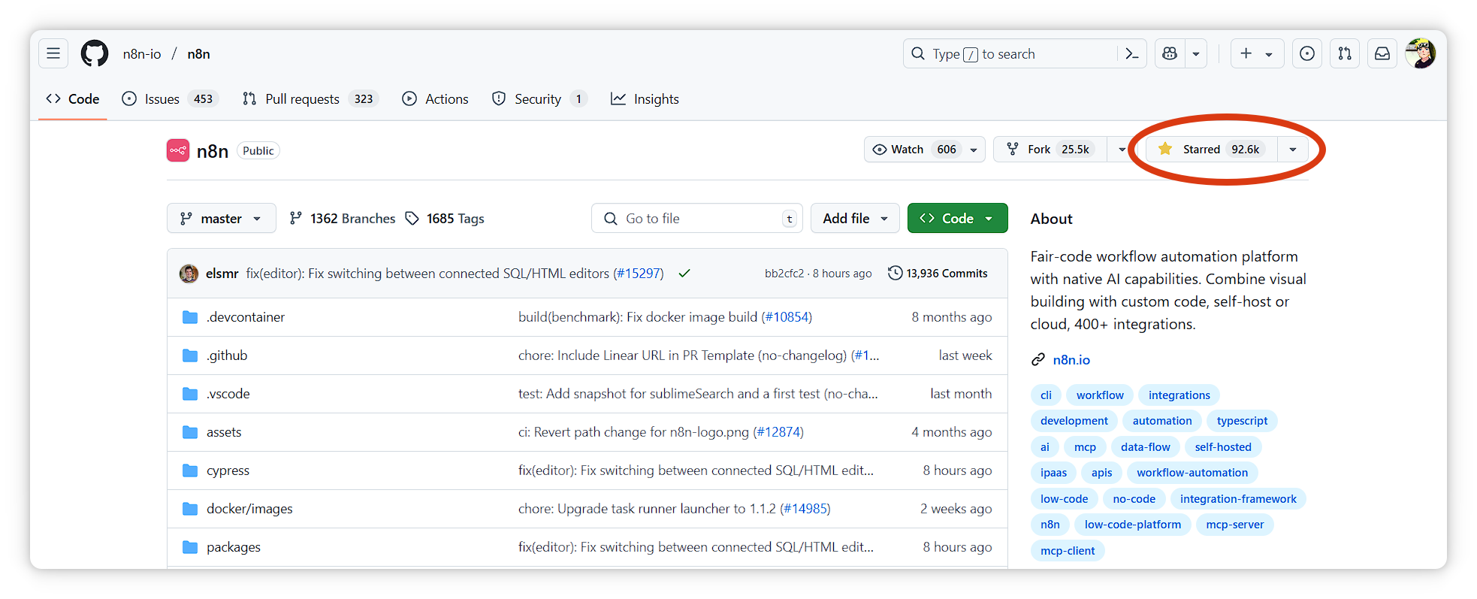Open the notifications inbox icon
1477x599 pixels.
pyautogui.click(x=1382, y=53)
